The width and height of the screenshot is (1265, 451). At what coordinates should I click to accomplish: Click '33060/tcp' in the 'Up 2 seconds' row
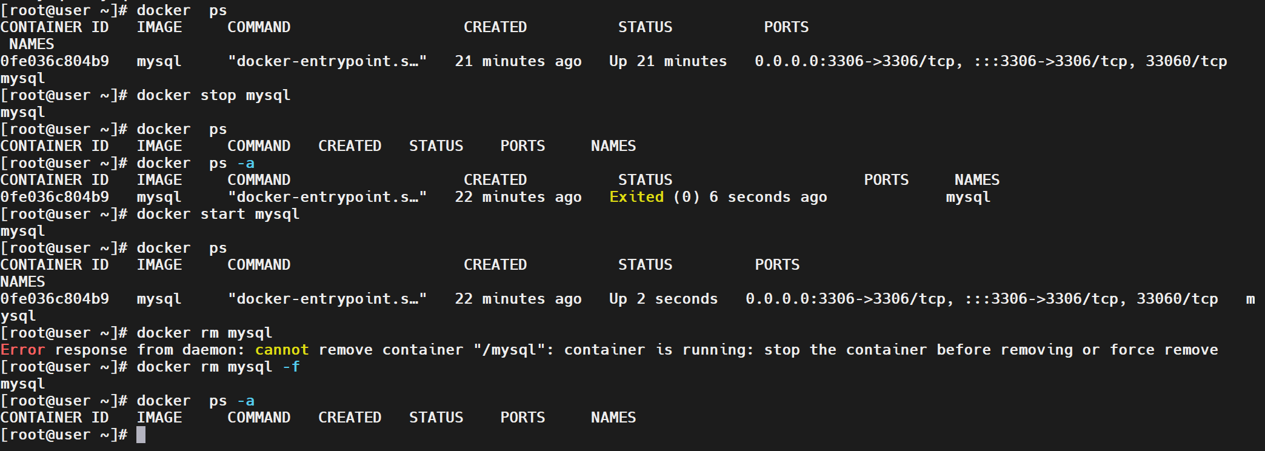[1177, 299]
